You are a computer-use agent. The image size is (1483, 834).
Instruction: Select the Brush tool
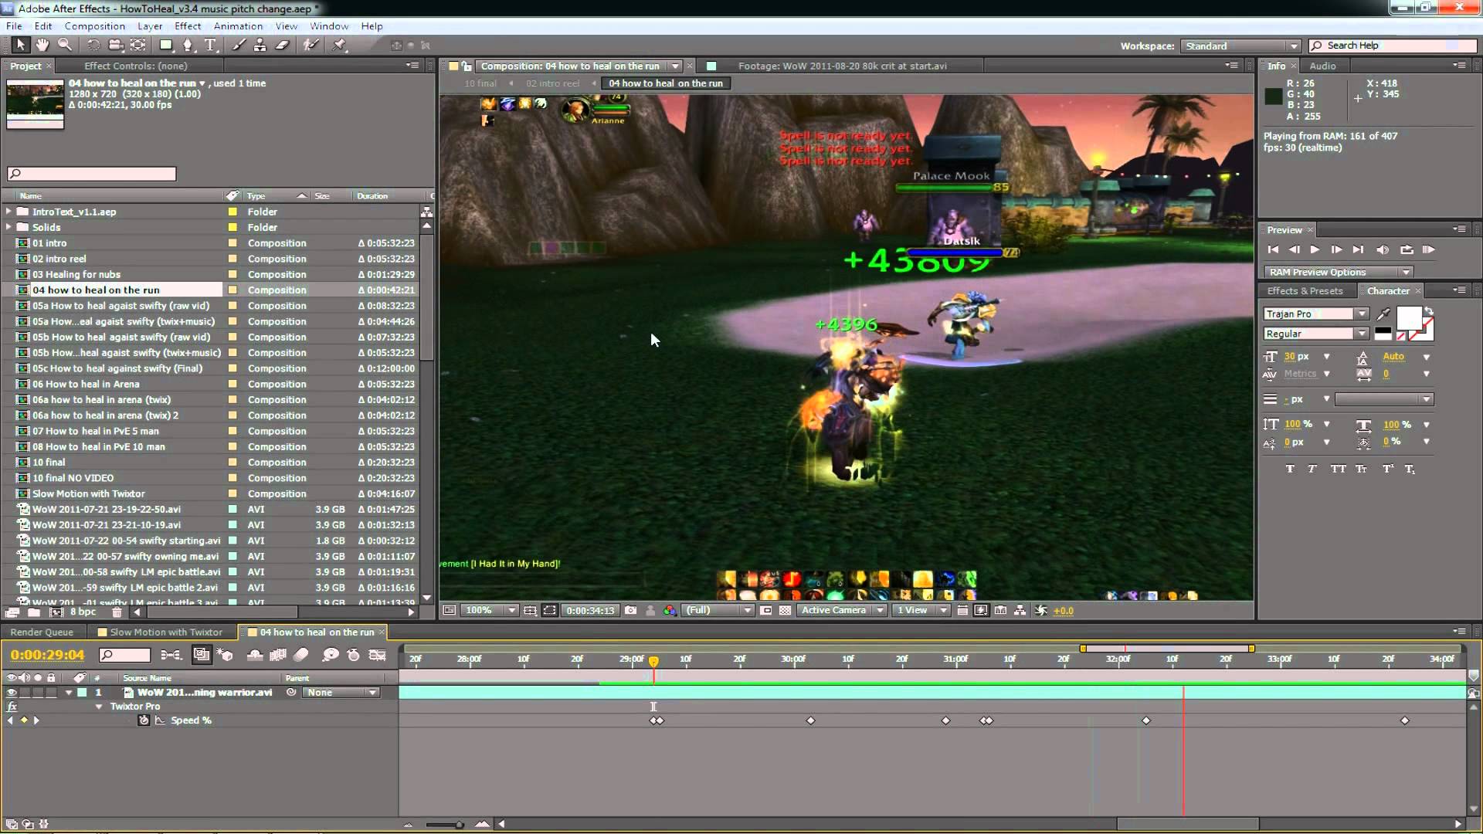pyautogui.click(x=239, y=46)
